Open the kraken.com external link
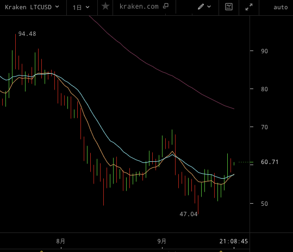This screenshot has width=293, height=252. 139,7
